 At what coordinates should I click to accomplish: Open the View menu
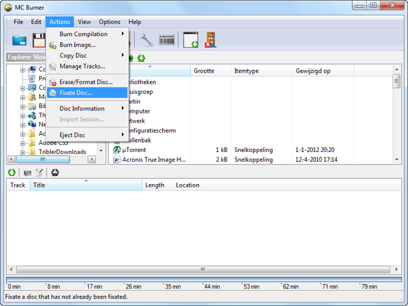pos(84,22)
